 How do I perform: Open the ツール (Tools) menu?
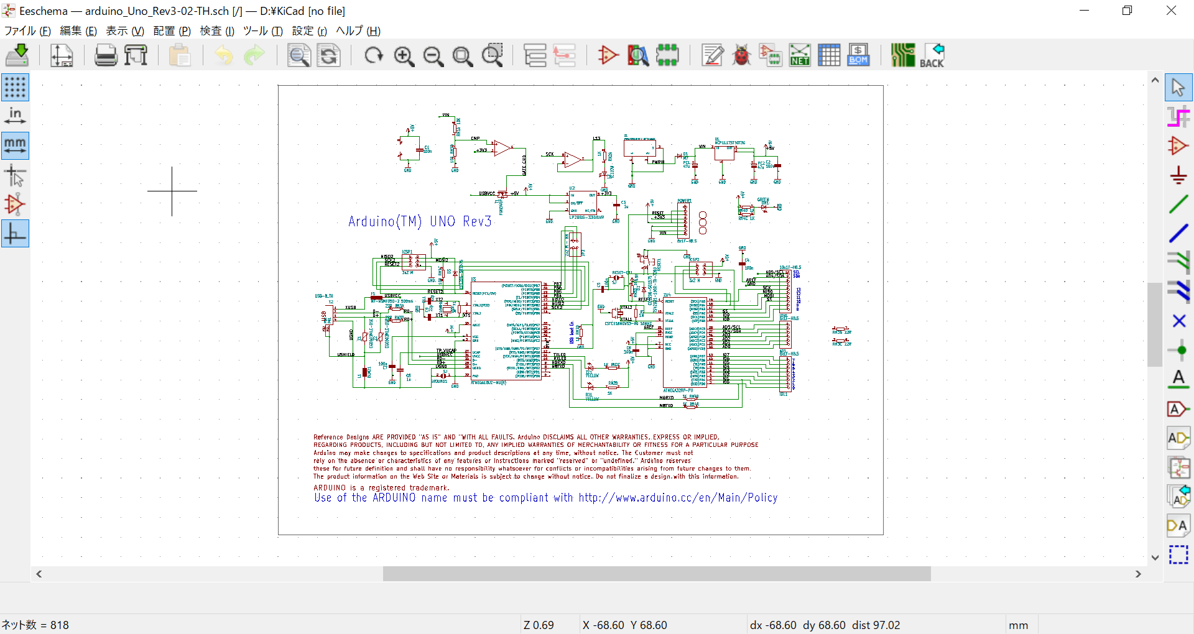point(262,31)
